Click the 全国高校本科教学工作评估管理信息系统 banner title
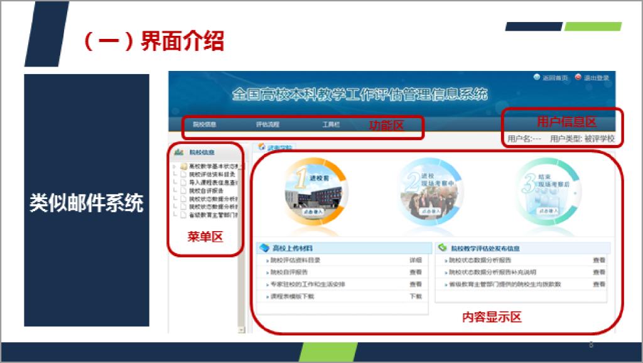 point(360,94)
